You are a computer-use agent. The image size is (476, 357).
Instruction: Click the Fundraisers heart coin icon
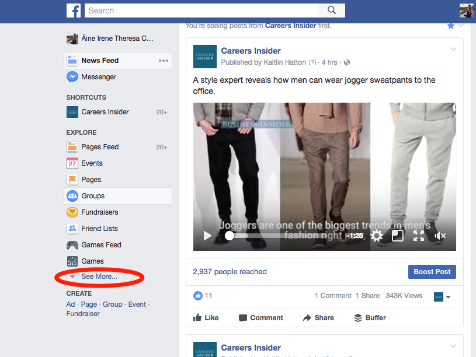[x=72, y=212]
